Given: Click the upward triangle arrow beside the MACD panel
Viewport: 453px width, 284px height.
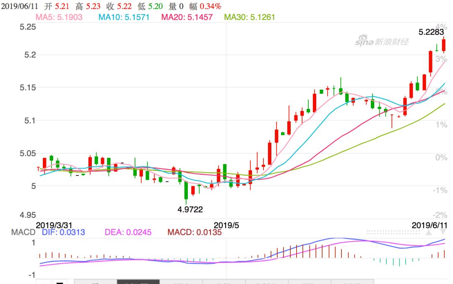Looking at the screenshot, I should (428, 232).
